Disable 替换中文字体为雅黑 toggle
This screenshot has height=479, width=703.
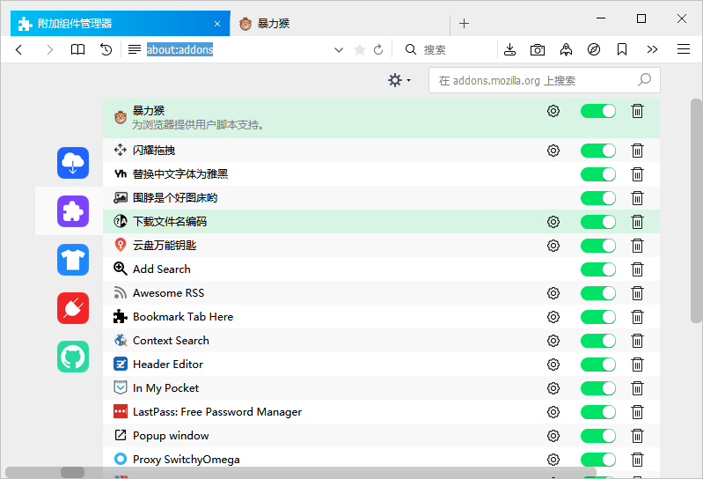point(598,174)
